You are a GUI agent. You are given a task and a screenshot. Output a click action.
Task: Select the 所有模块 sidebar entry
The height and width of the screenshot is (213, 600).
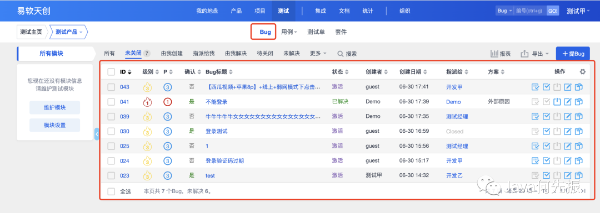point(51,54)
